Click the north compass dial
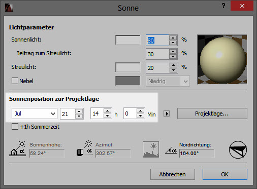Viewport: 257px width, 189px height. click(x=238, y=149)
